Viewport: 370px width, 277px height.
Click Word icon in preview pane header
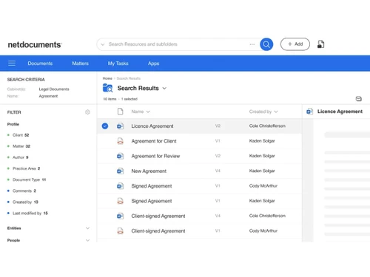tap(309, 112)
